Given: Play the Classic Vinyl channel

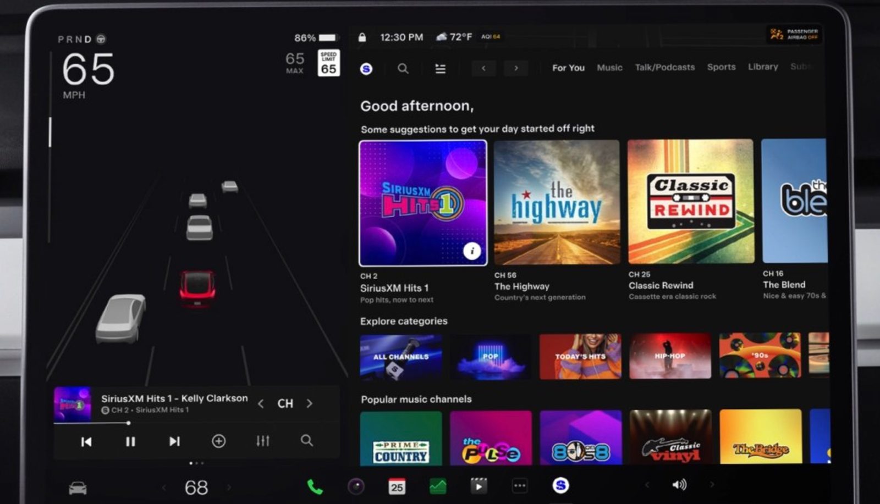Looking at the screenshot, I should point(670,437).
